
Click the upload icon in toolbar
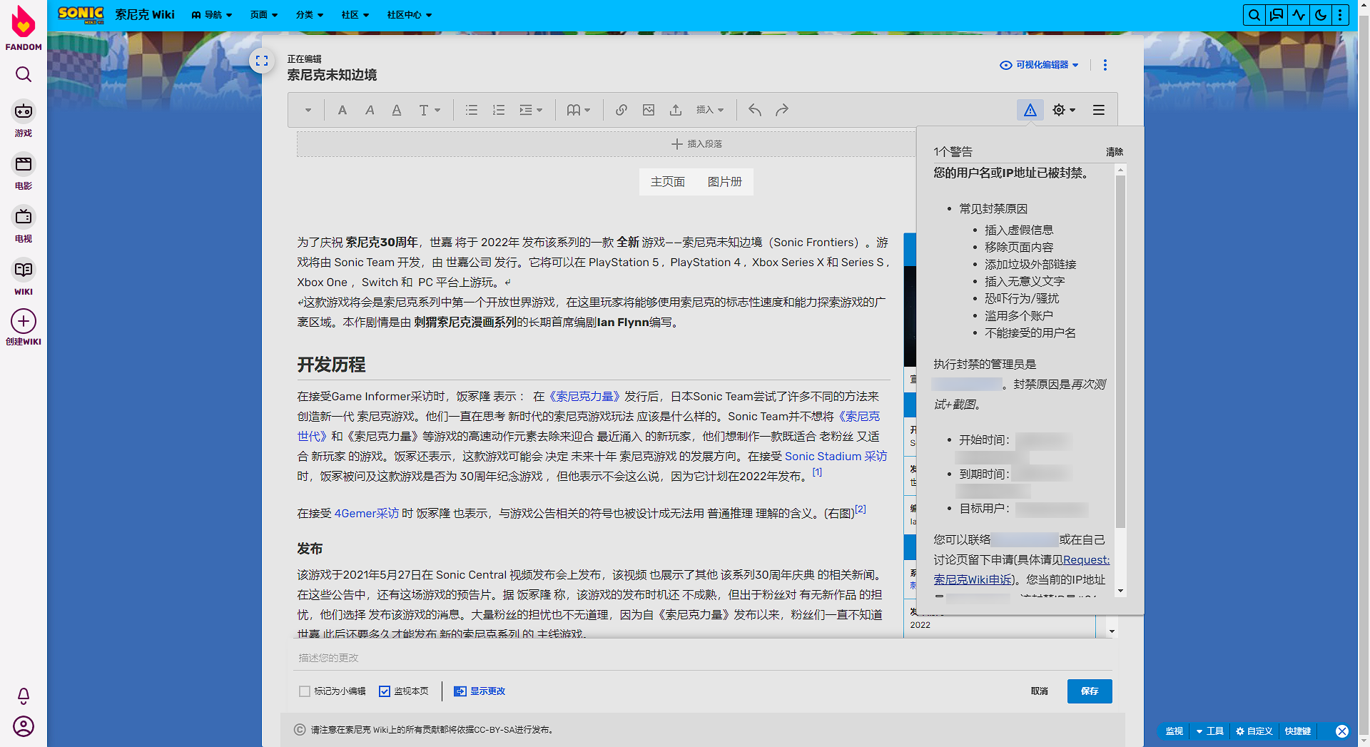676,110
